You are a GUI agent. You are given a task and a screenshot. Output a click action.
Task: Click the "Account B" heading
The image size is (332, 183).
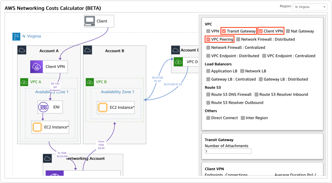(x=114, y=51)
